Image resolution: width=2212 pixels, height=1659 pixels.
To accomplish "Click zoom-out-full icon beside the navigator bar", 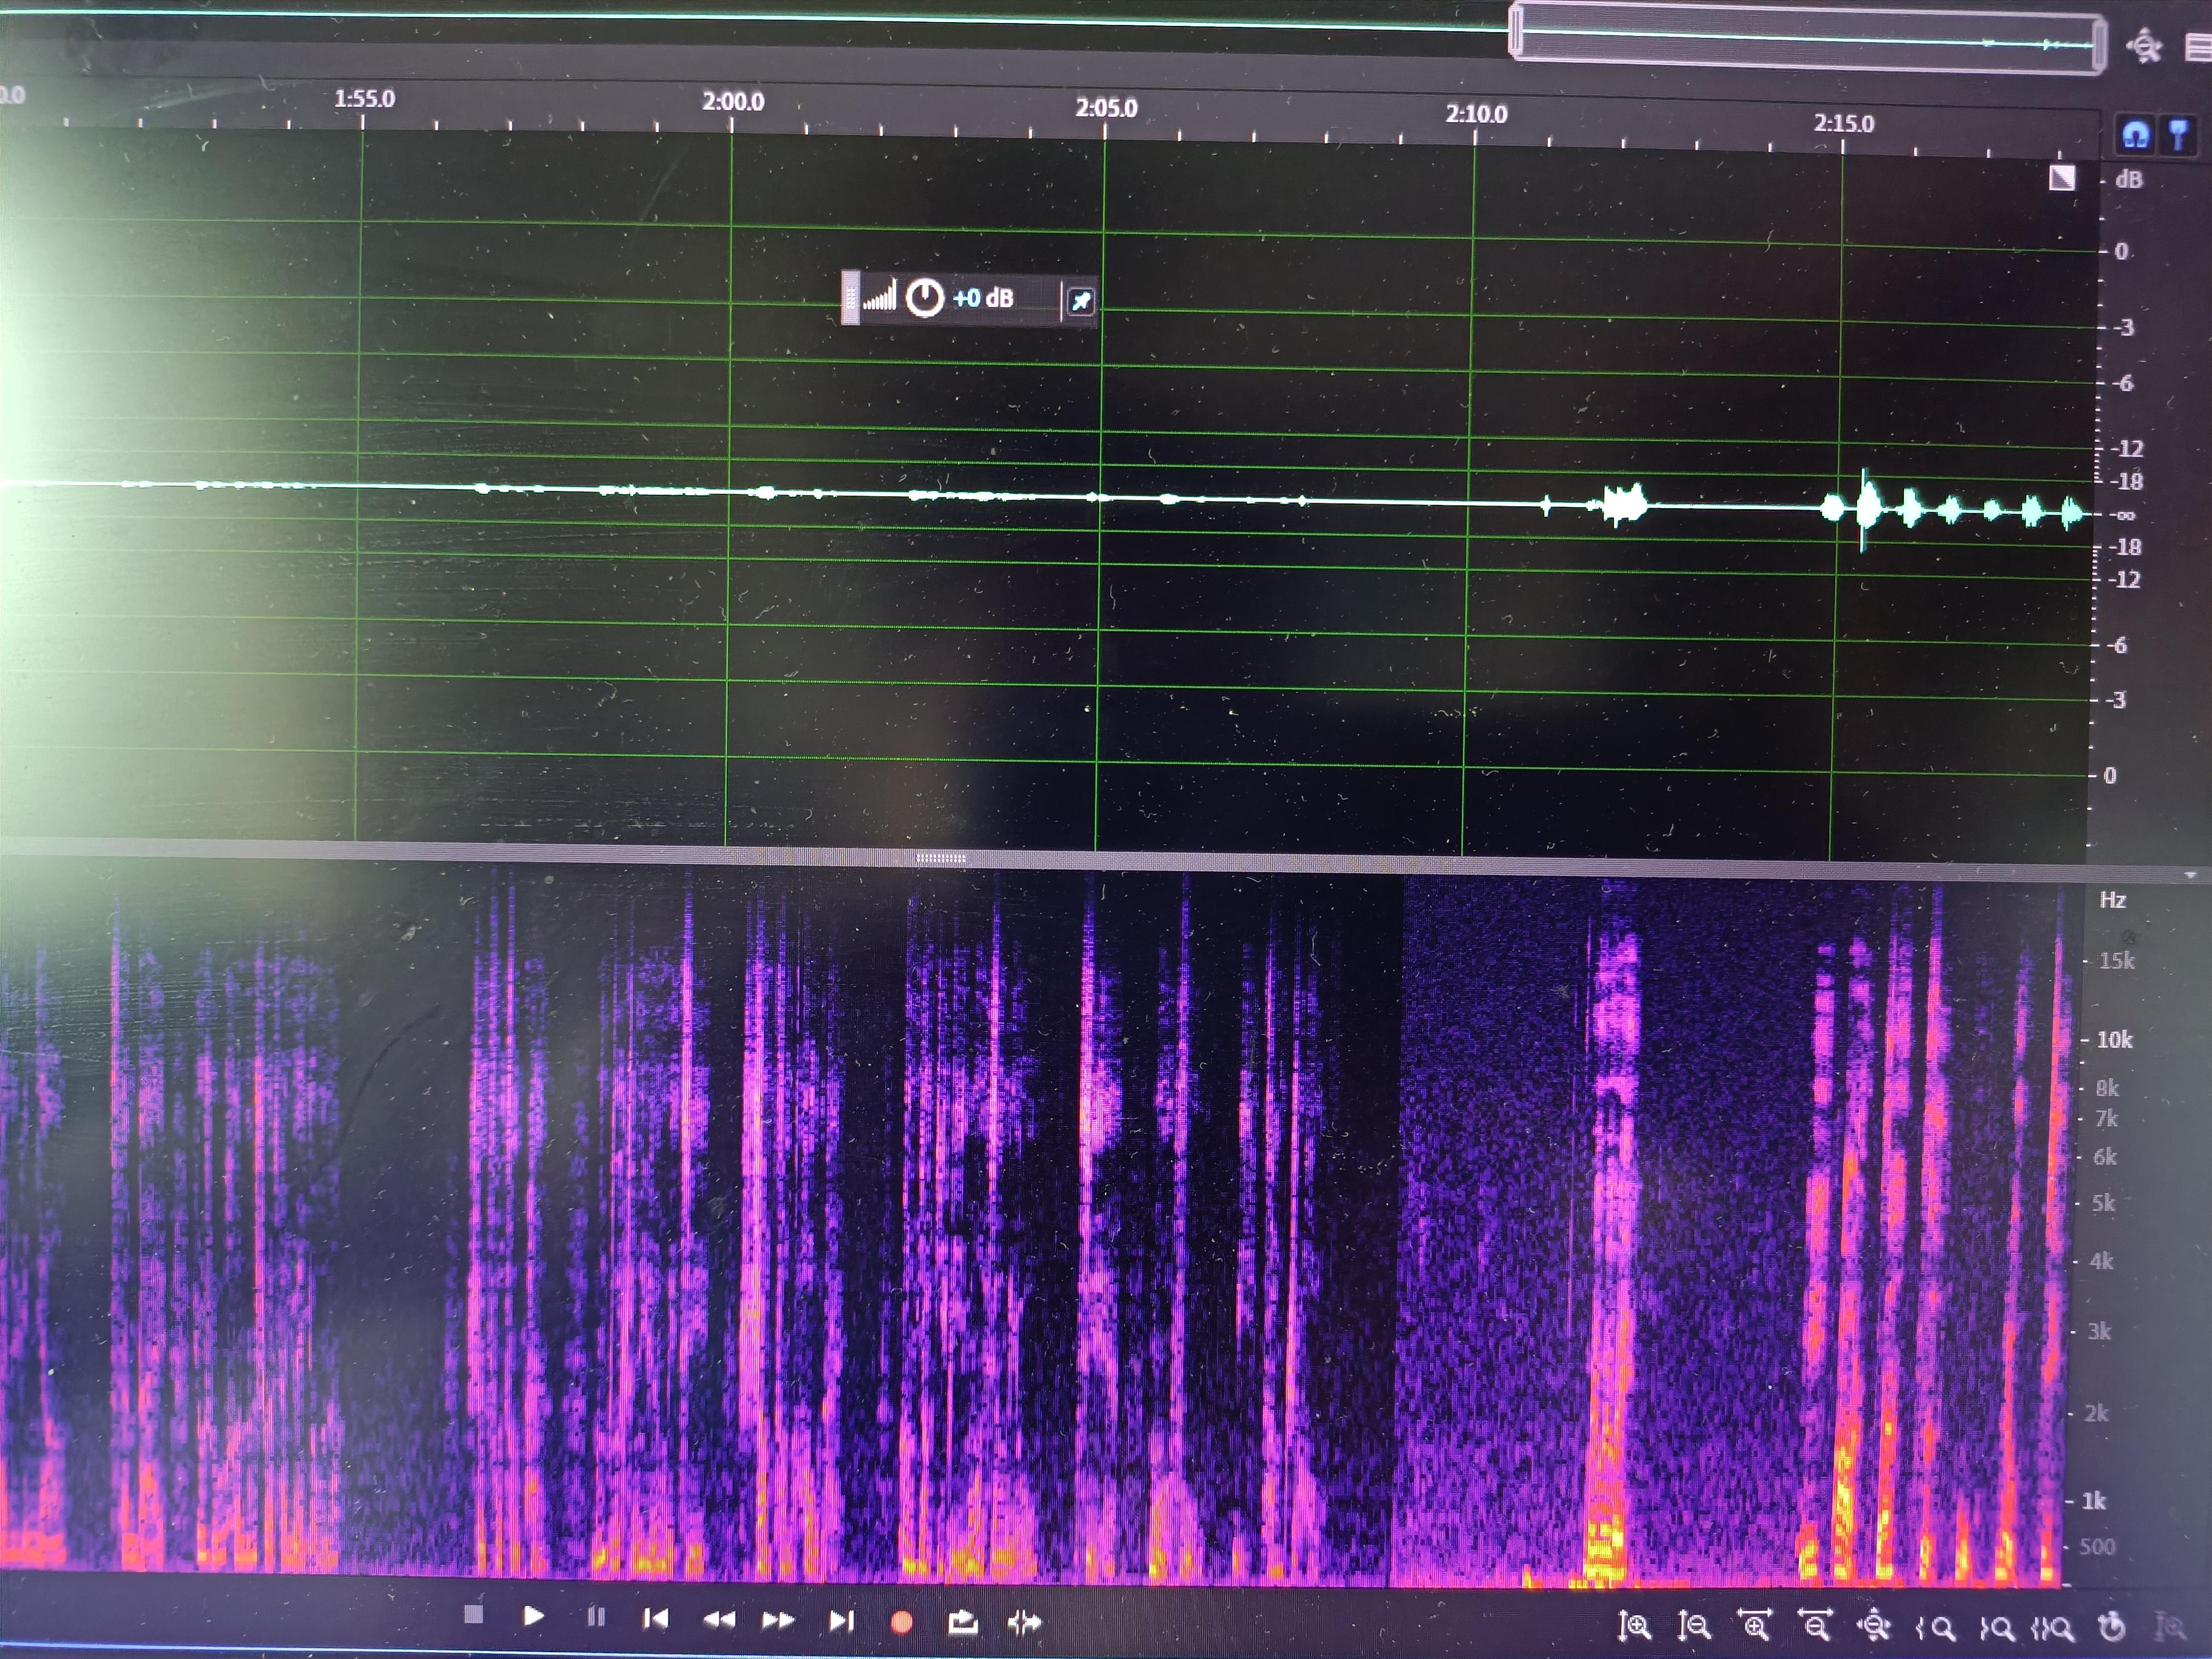I will (2144, 46).
